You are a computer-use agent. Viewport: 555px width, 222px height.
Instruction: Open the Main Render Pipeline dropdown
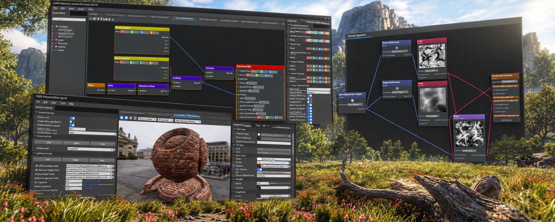point(188,121)
